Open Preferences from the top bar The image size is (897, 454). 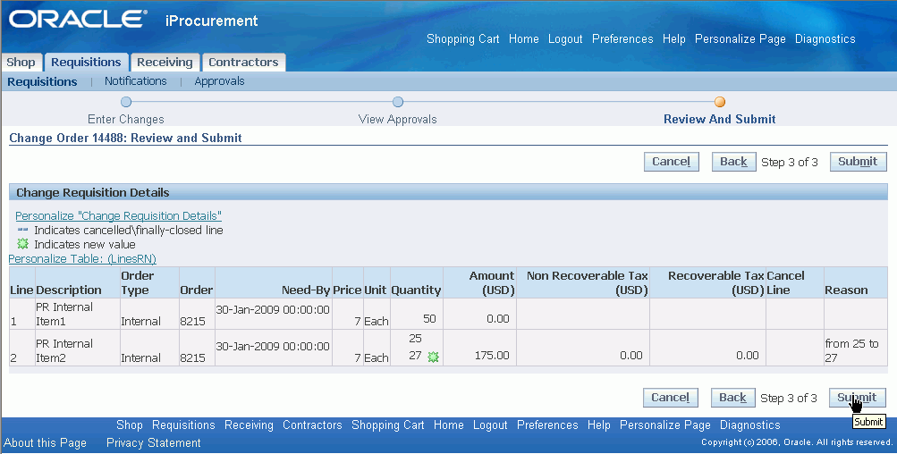pyautogui.click(x=622, y=39)
